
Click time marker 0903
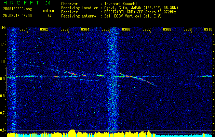(x=65, y=29)
